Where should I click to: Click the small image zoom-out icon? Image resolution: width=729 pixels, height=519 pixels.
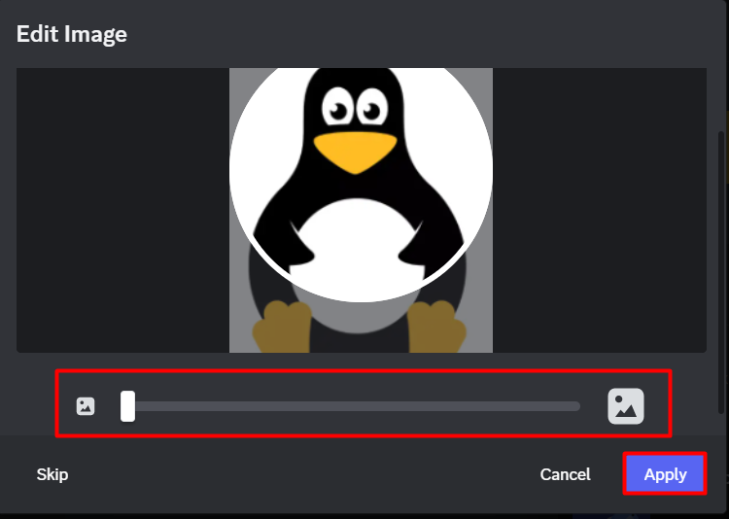pos(86,406)
